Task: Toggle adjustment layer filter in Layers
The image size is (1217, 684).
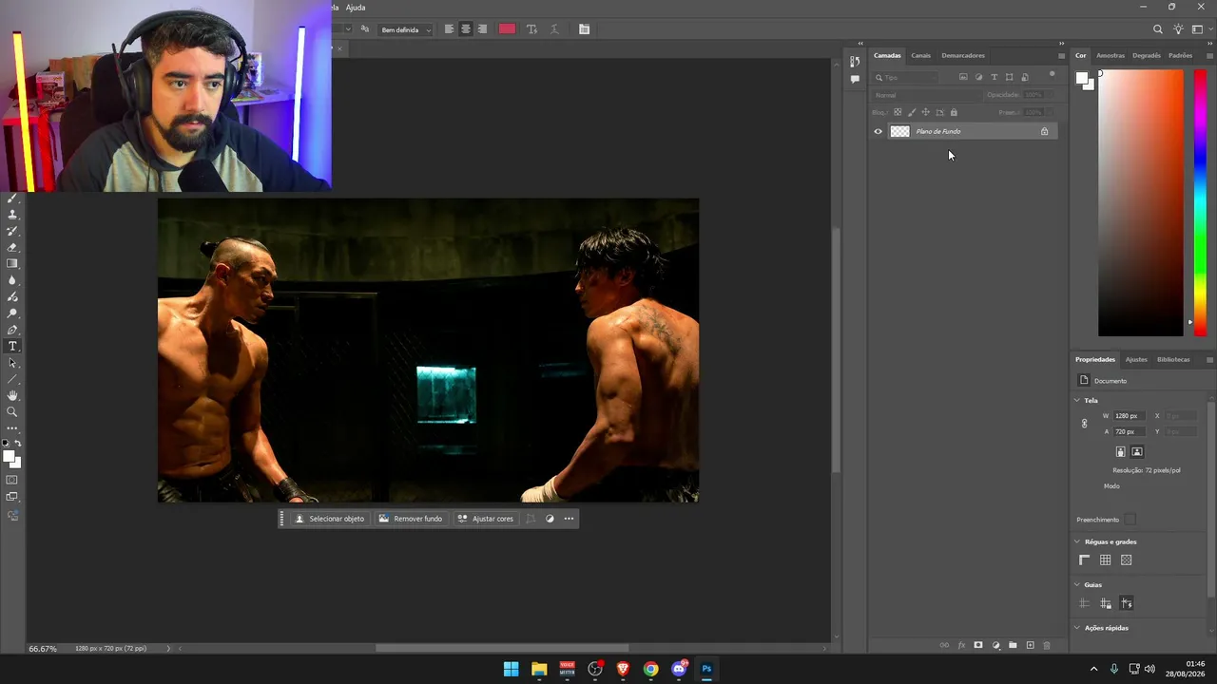Action: point(978,77)
